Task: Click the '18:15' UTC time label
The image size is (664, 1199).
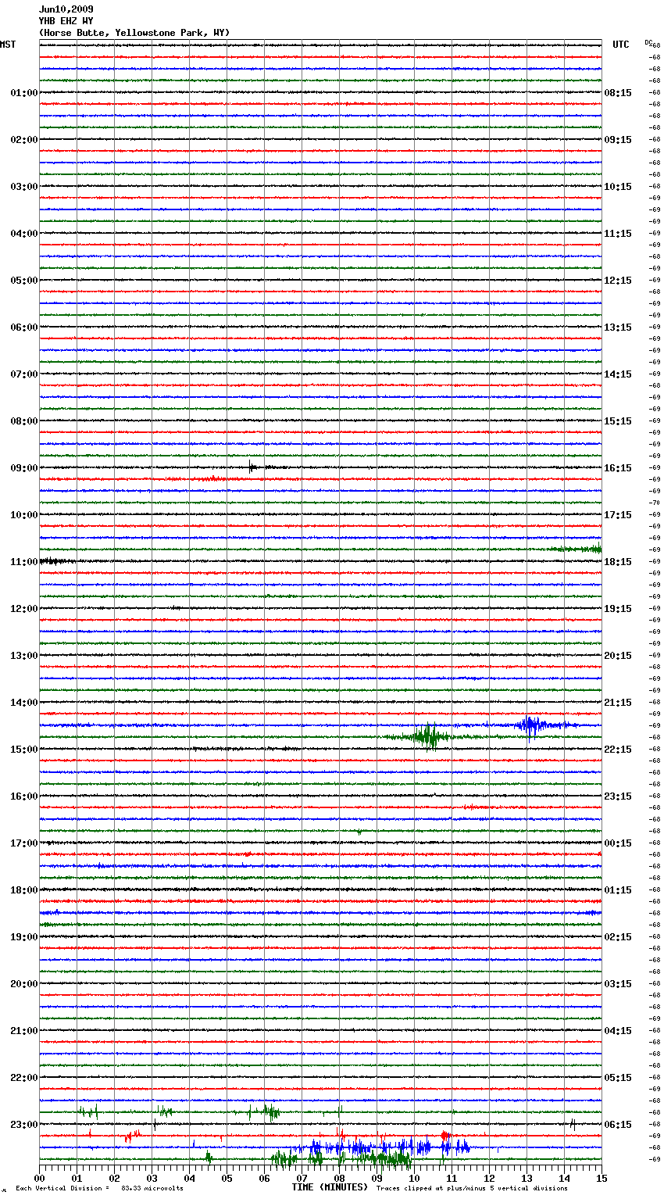Action: pos(618,562)
